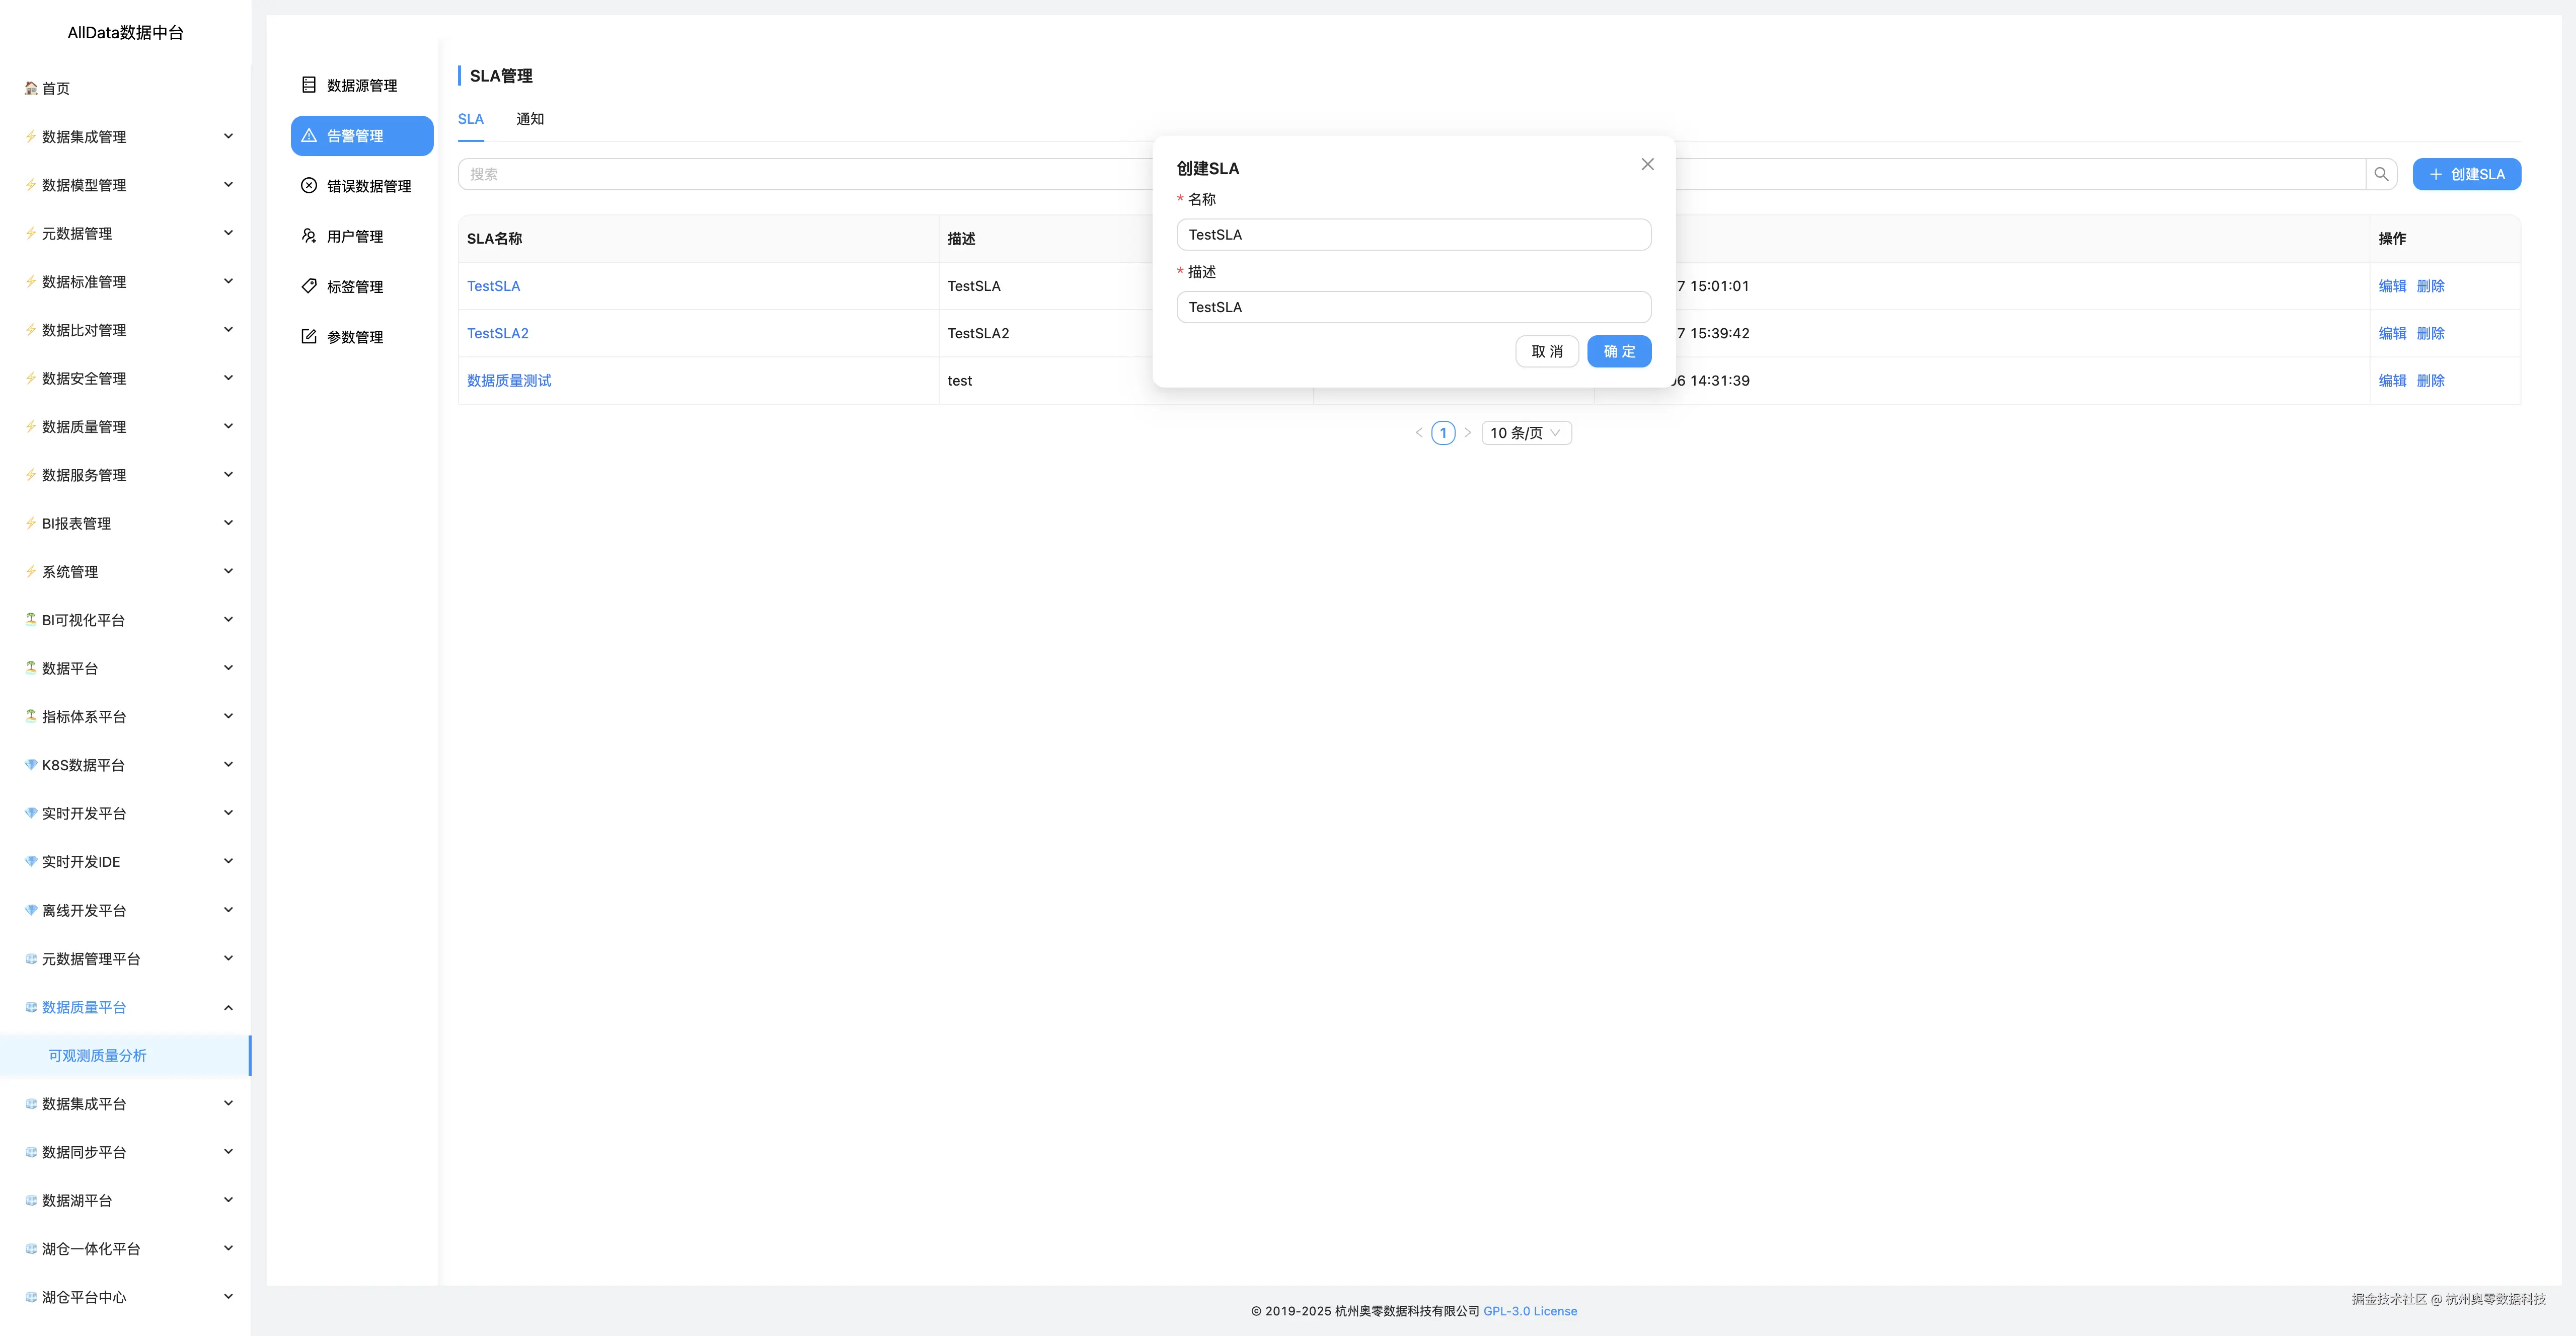Open 标签管理 submenu item
Viewport: 2576px width, 1336px height.
click(354, 287)
